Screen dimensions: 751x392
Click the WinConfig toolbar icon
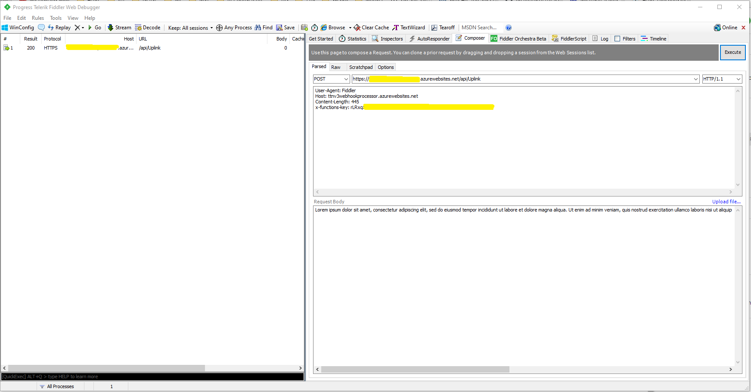[x=18, y=28]
